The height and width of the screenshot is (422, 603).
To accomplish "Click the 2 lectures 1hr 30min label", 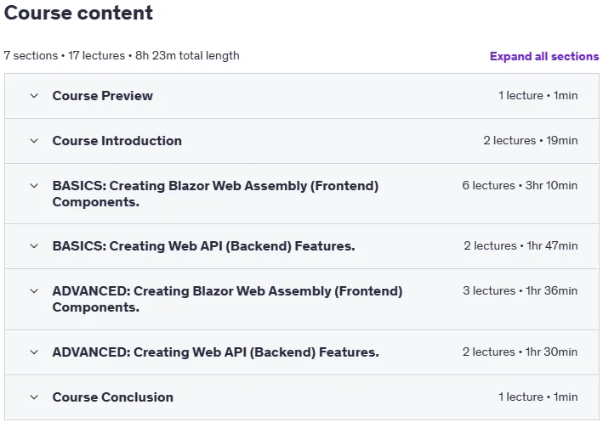I will tap(520, 352).
